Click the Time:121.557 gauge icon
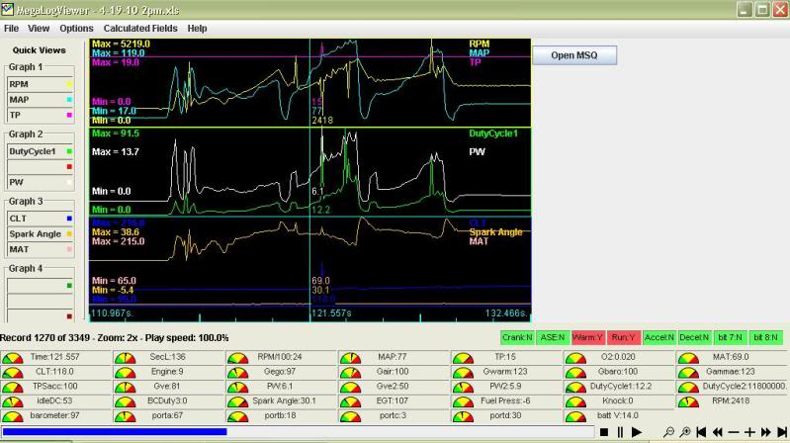Screen dimensions: 790x443 [13, 358]
